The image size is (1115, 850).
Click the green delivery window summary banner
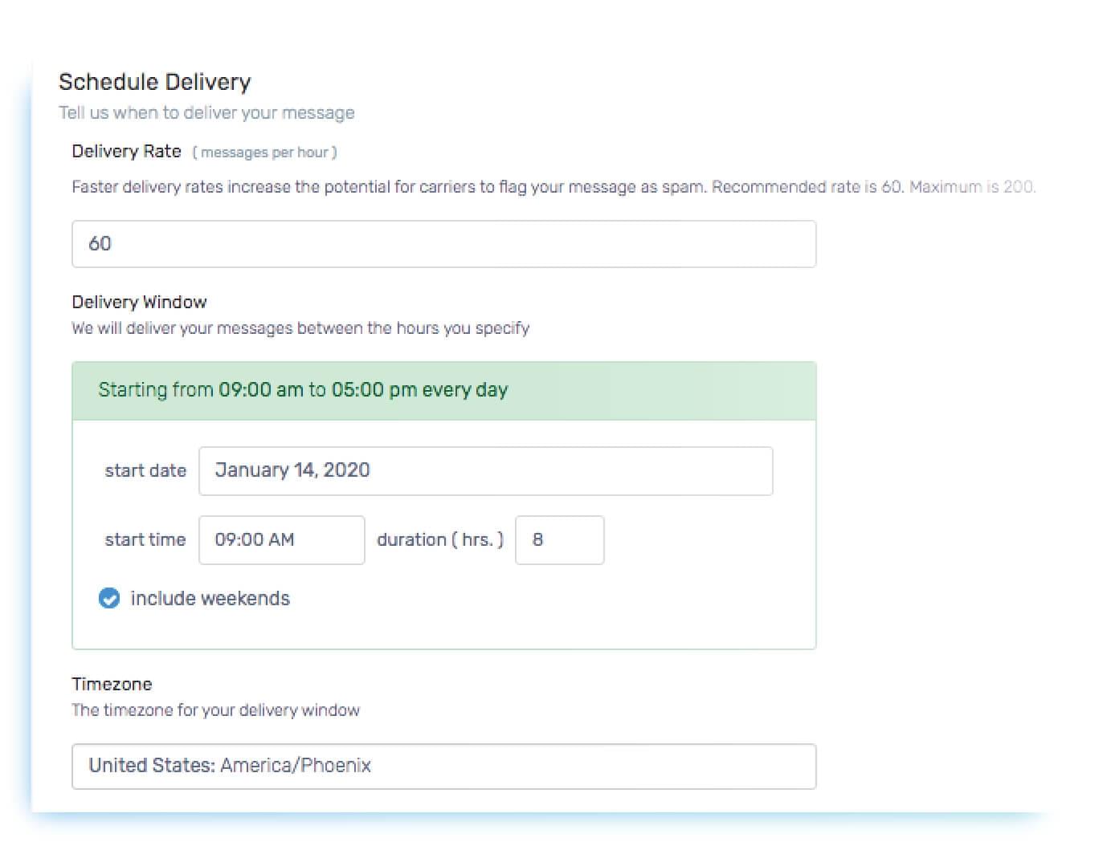(x=443, y=390)
